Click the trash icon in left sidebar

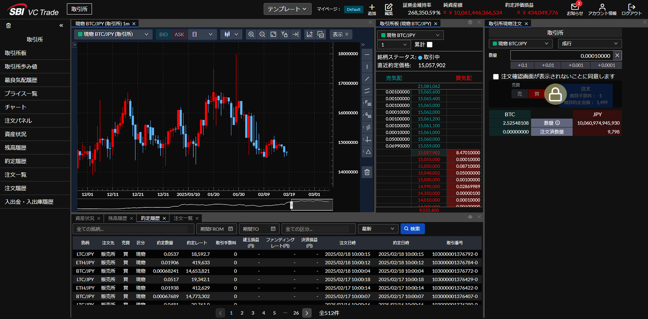point(8,25)
